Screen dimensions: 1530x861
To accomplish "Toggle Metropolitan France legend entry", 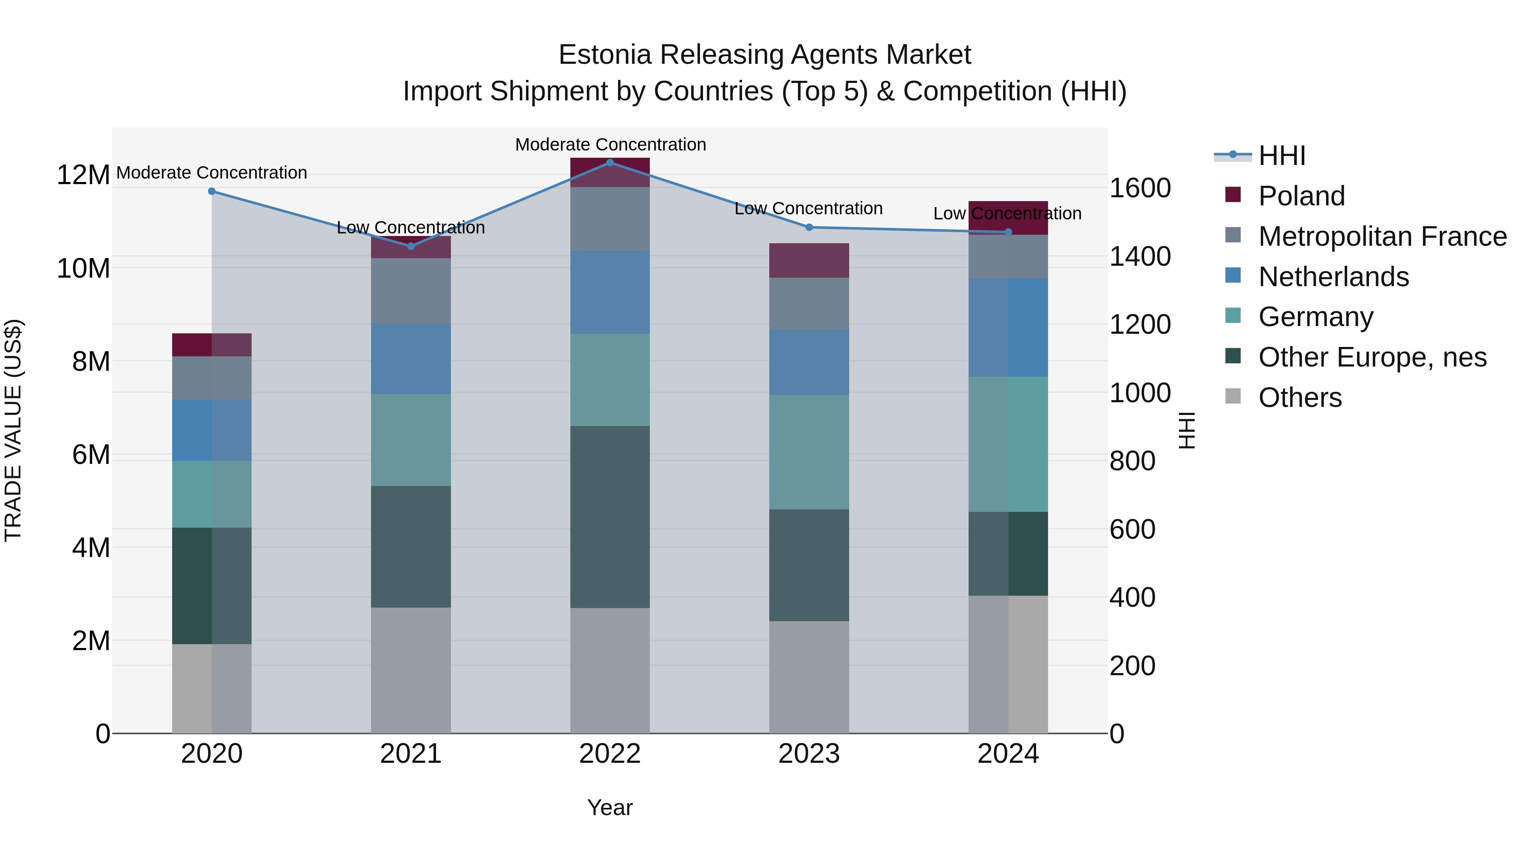I will click(1366, 236).
